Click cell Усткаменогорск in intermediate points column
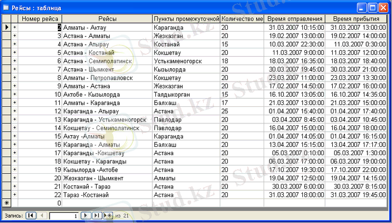This screenshot has width=392, height=223. (186, 61)
